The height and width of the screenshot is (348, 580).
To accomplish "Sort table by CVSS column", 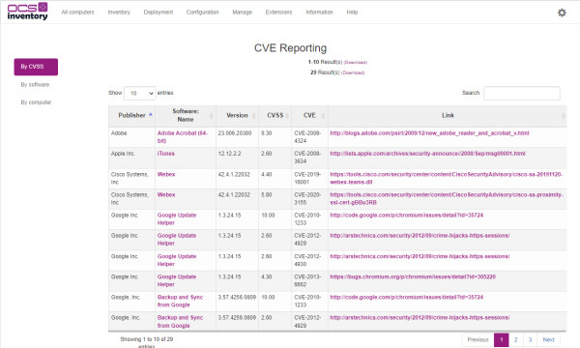I will tap(275, 115).
